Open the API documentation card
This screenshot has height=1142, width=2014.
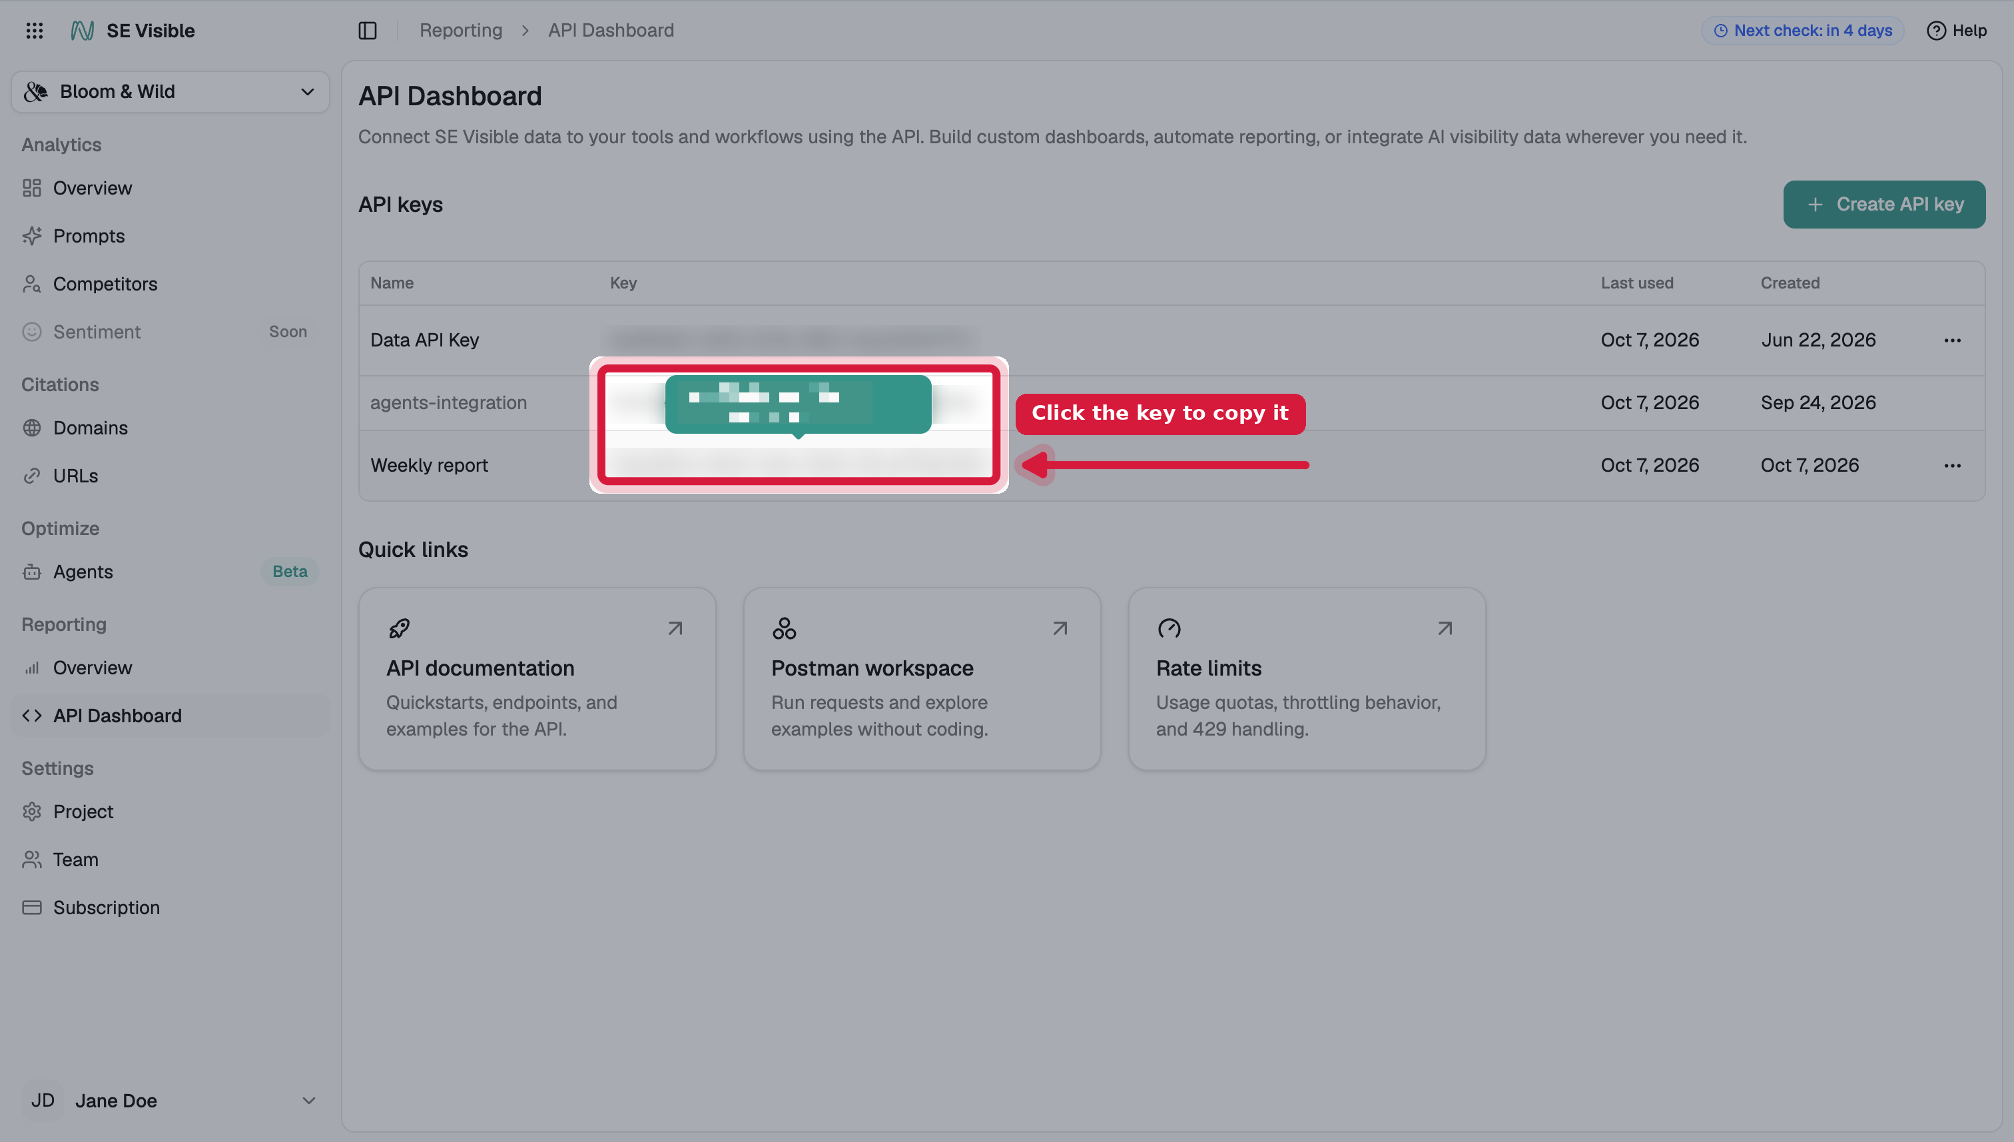coord(537,679)
